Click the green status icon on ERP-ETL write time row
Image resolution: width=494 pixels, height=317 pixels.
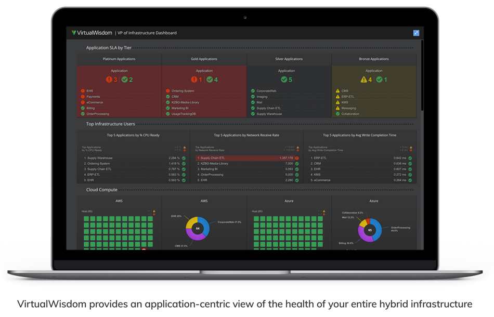(x=410, y=158)
